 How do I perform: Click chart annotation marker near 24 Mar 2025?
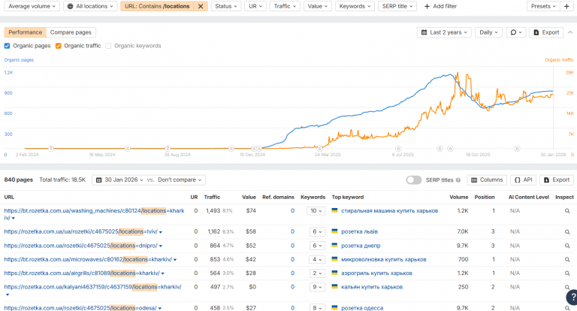pos(319,148)
